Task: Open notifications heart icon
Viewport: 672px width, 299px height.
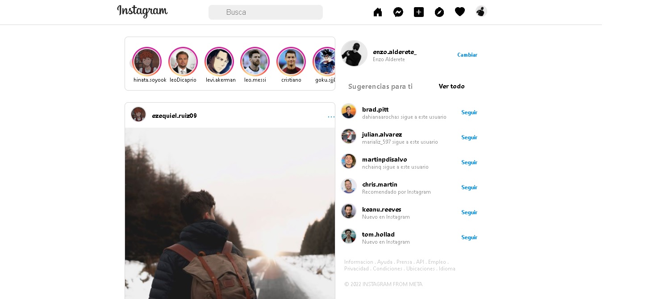Action: 460,12
